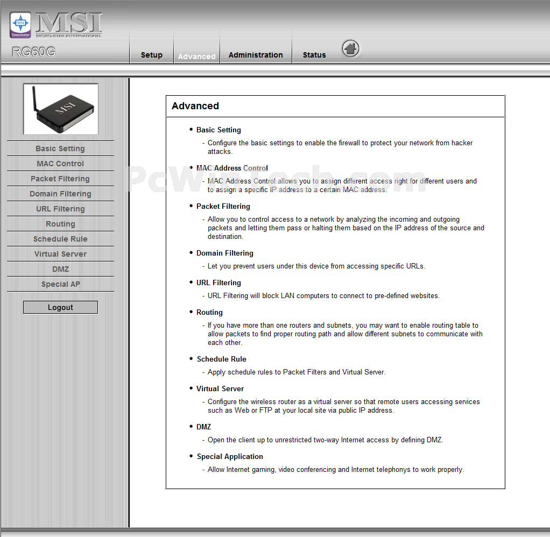Go to Virtual Server in sidebar
Image resolution: width=550 pixels, height=537 pixels.
pyautogui.click(x=60, y=254)
